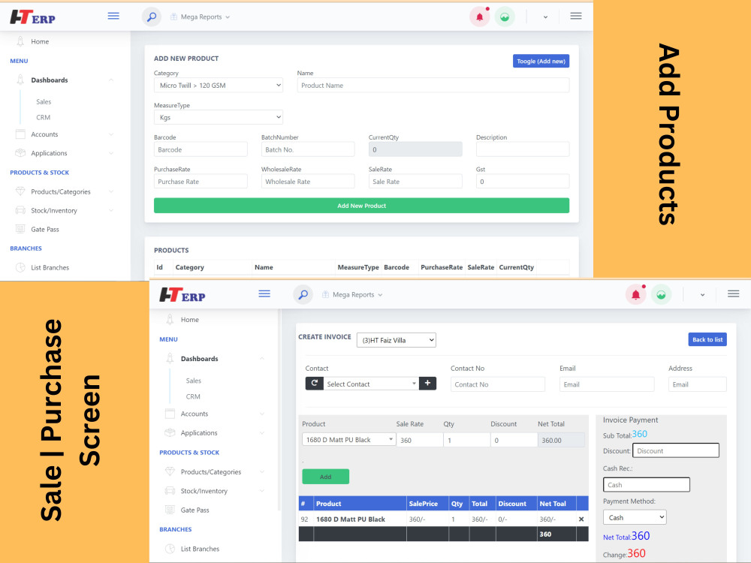751x563 pixels.
Task: Click search magnifier icon in invoice screen header
Action: [x=303, y=294]
